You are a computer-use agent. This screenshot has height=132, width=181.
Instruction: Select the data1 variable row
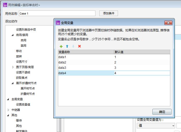tap(114, 57)
